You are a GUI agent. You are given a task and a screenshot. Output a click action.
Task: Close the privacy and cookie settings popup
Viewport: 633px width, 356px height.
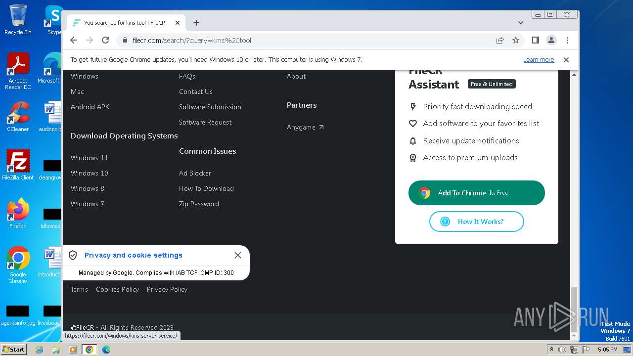point(238,255)
